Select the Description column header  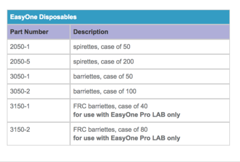[91, 32]
